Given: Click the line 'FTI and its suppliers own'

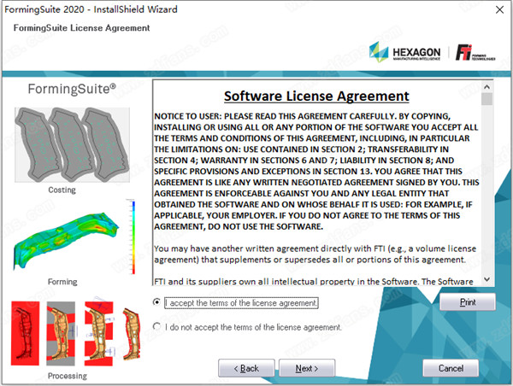Looking at the screenshot, I should coord(314,282).
